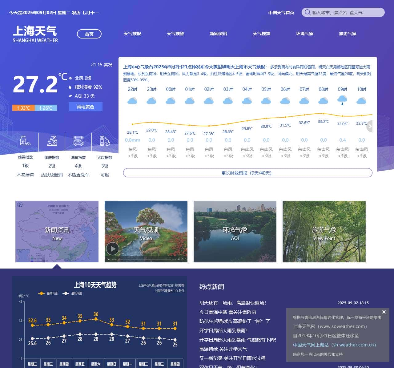
Task: Select the 首页 navigation tab
Action: 89,34
